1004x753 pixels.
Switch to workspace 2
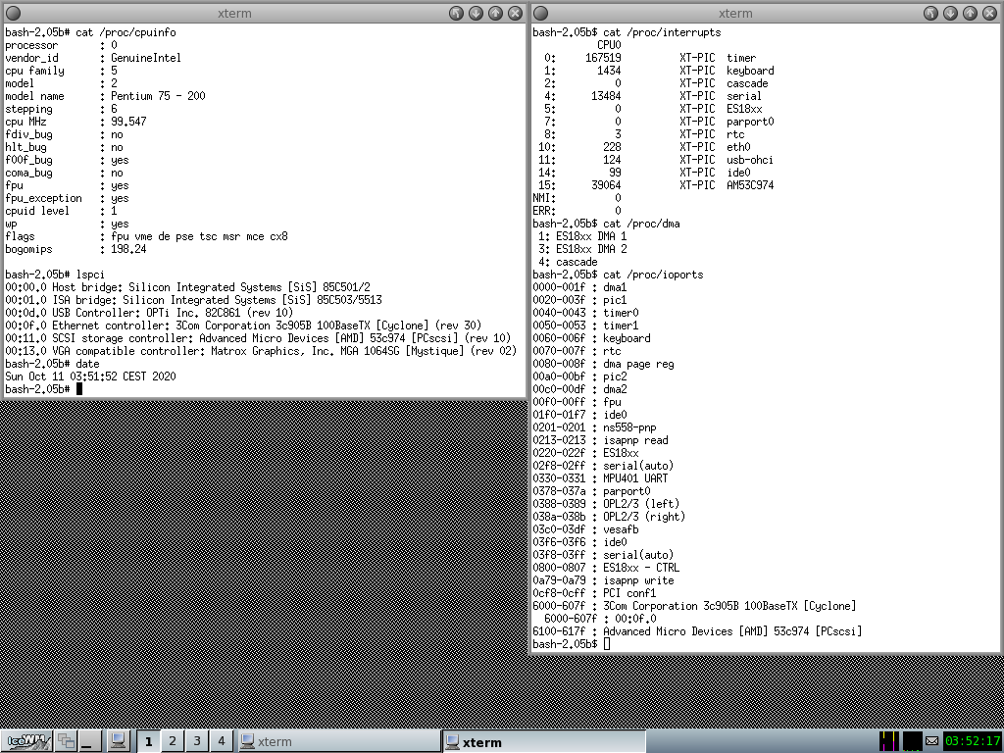click(173, 741)
